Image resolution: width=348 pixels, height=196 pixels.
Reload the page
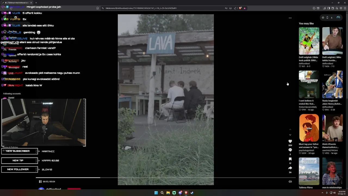(x=11, y=8)
